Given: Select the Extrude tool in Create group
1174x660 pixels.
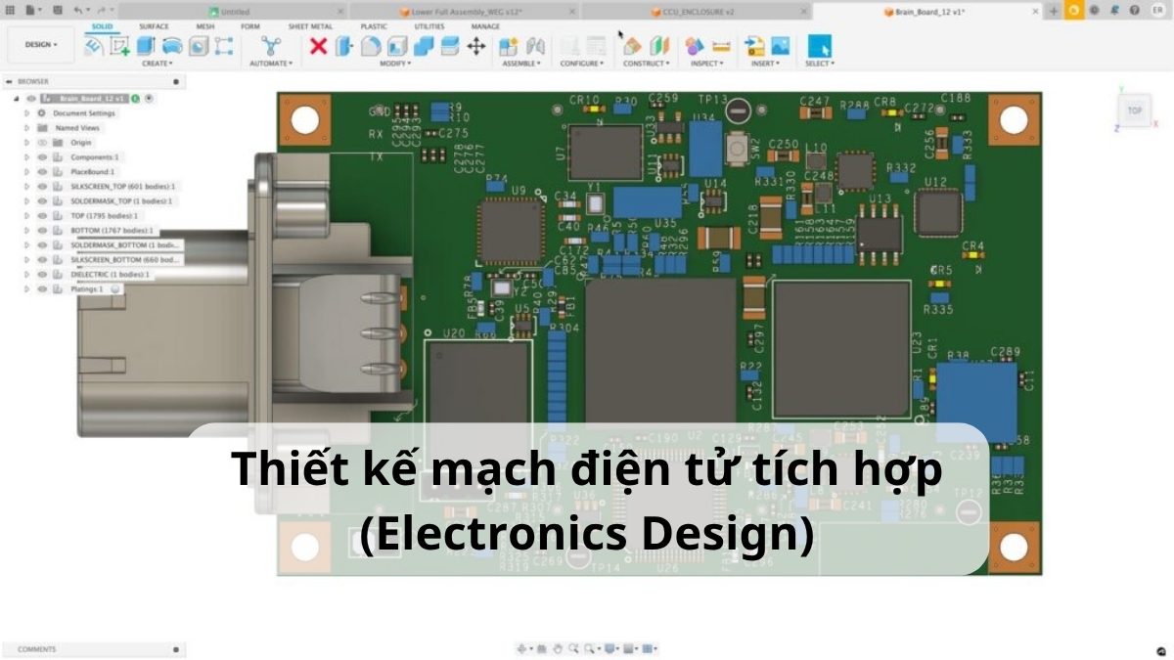Looking at the screenshot, I should (147, 45).
